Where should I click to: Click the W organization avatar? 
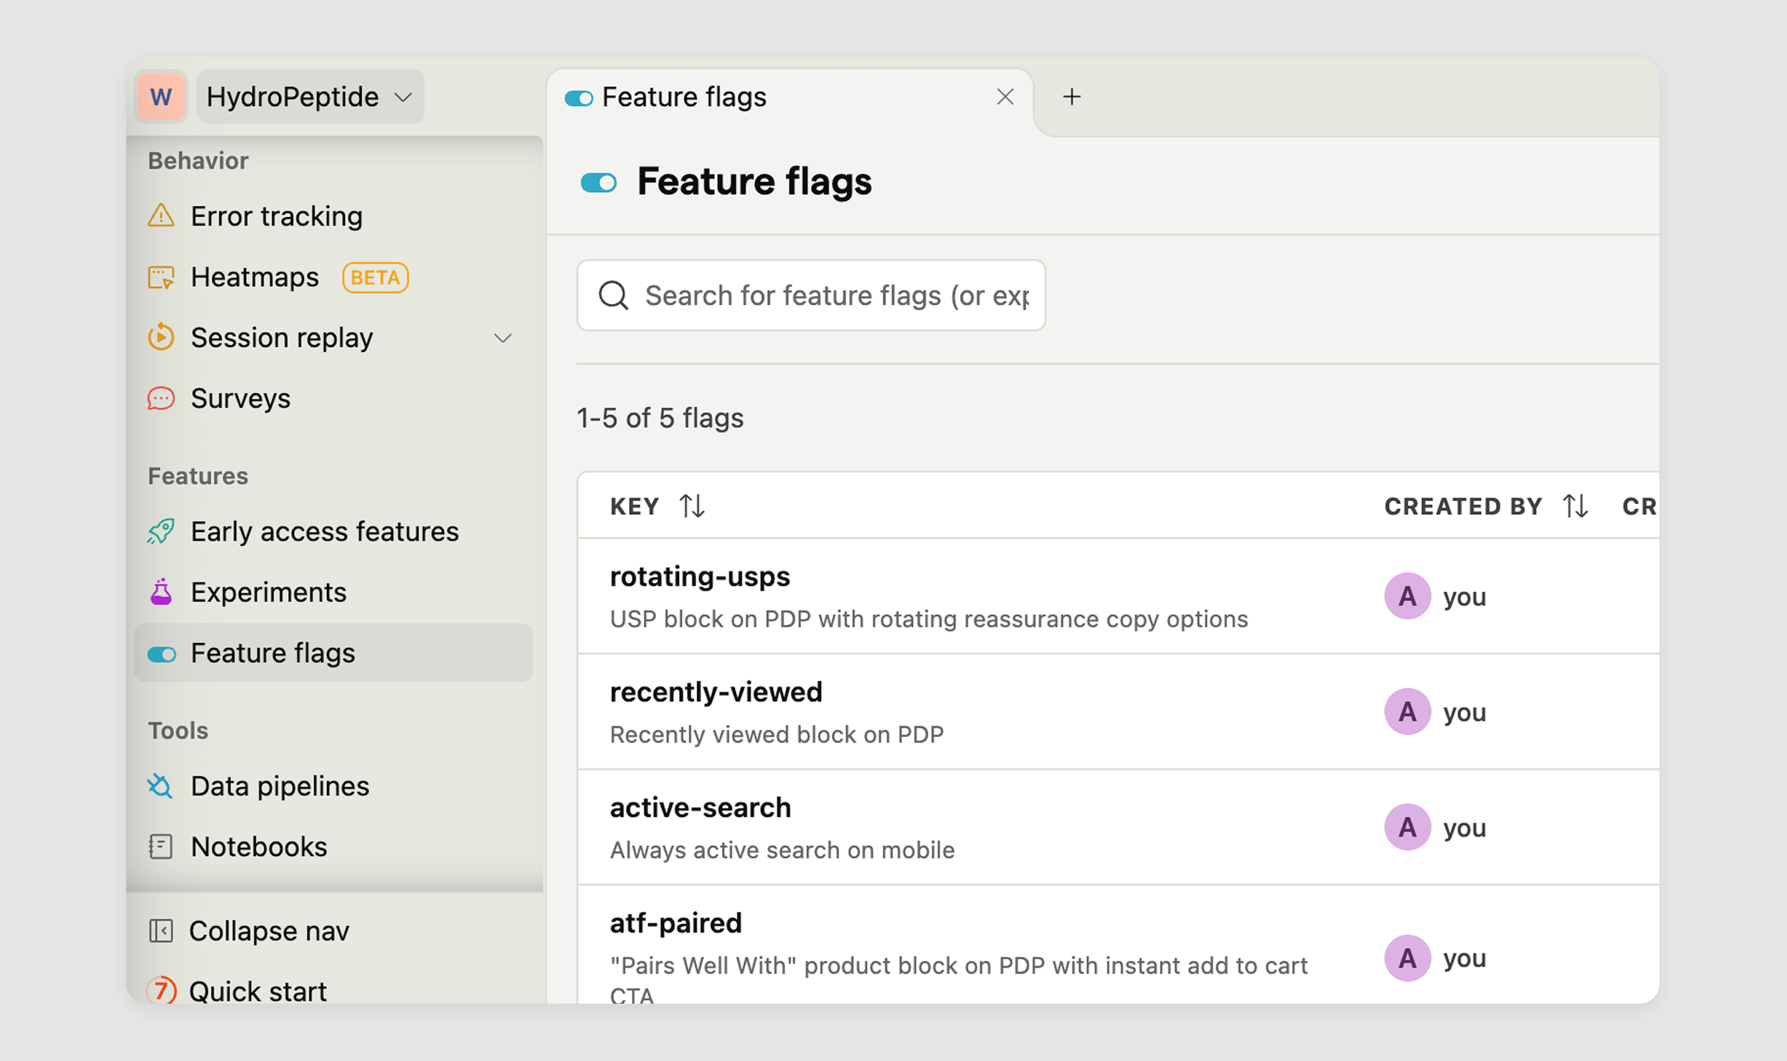click(x=161, y=97)
